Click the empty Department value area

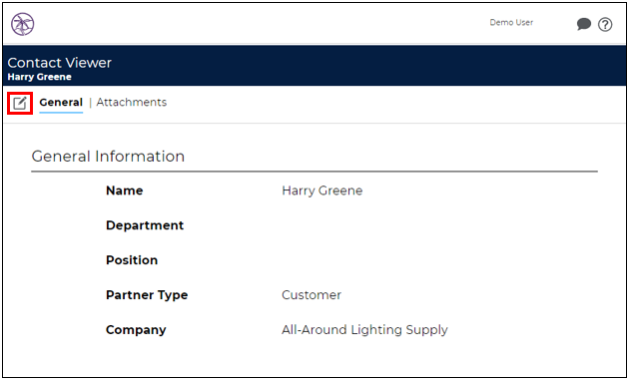click(x=438, y=225)
